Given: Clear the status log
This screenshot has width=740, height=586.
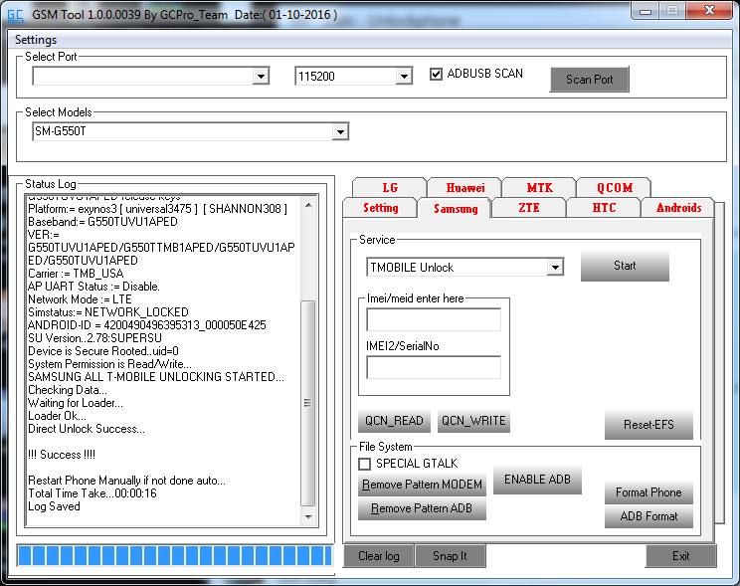Looking at the screenshot, I should pyautogui.click(x=378, y=556).
